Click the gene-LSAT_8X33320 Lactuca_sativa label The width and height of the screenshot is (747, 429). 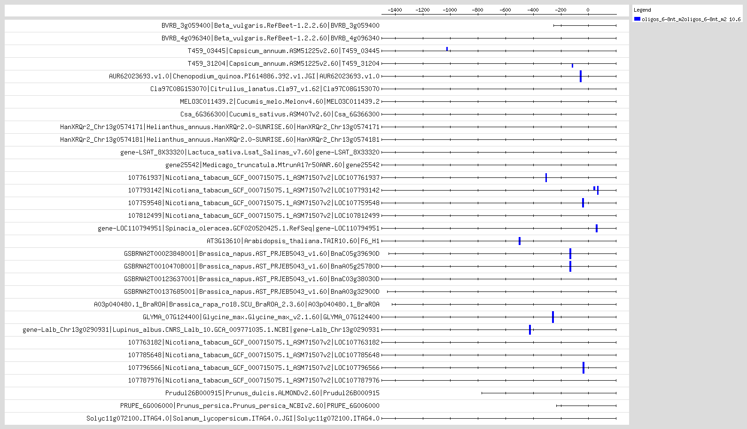[x=250, y=152]
